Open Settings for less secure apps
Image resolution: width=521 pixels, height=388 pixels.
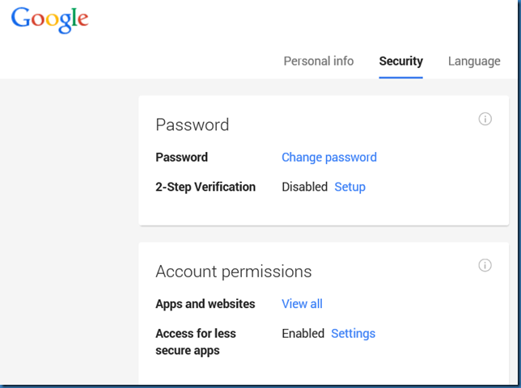[353, 333]
